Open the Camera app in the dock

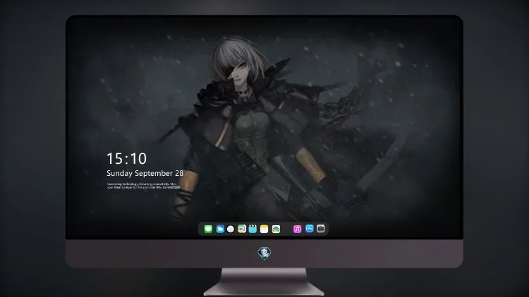321,229
